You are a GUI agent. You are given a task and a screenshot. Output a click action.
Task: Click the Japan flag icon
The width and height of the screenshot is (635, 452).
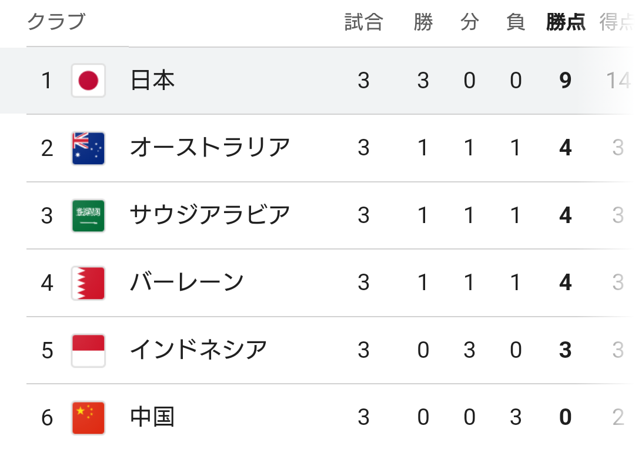(88, 80)
